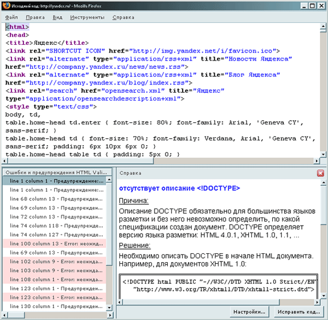Click the errors list scroll up arrow
The height and width of the screenshot is (320, 328).
point(109,180)
